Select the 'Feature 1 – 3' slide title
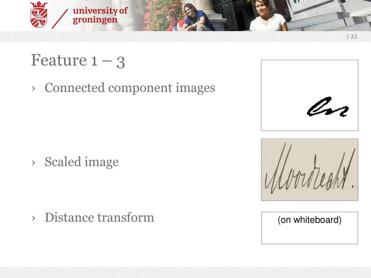Image resolution: width=371 pixels, height=278 pixels. (78, 60)
